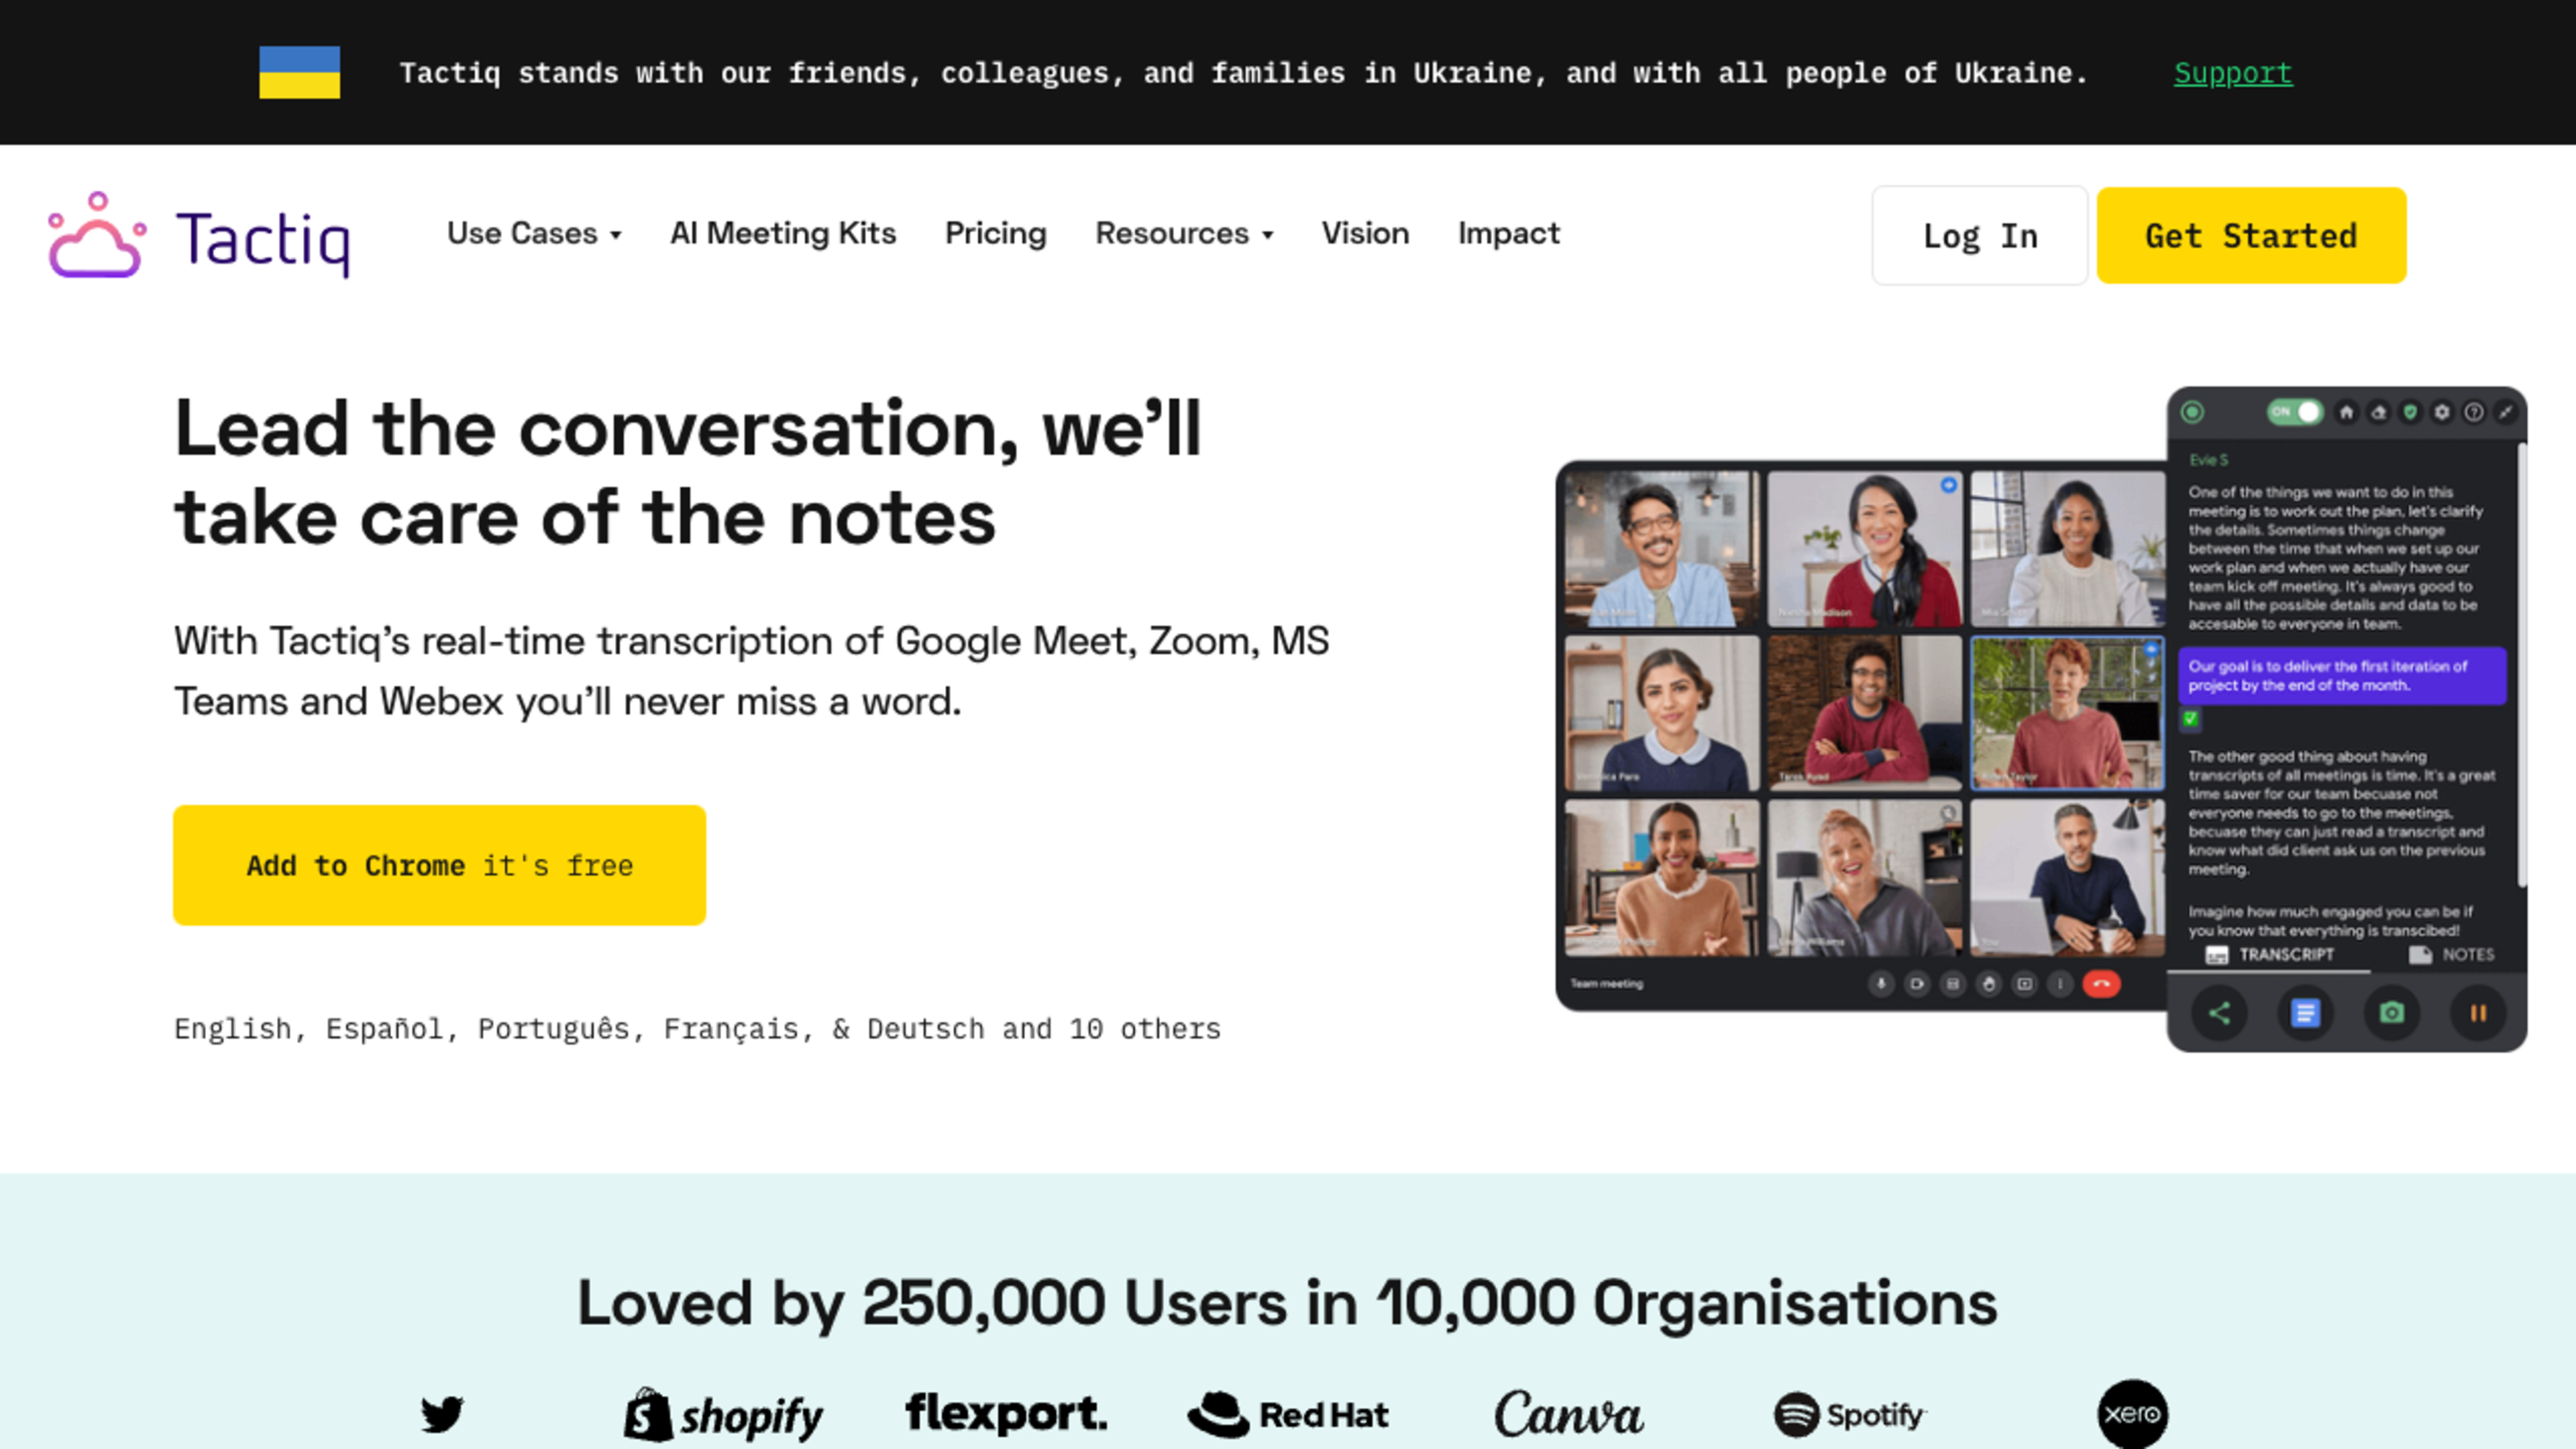Click the Add to Chrome button

(439, 865)
